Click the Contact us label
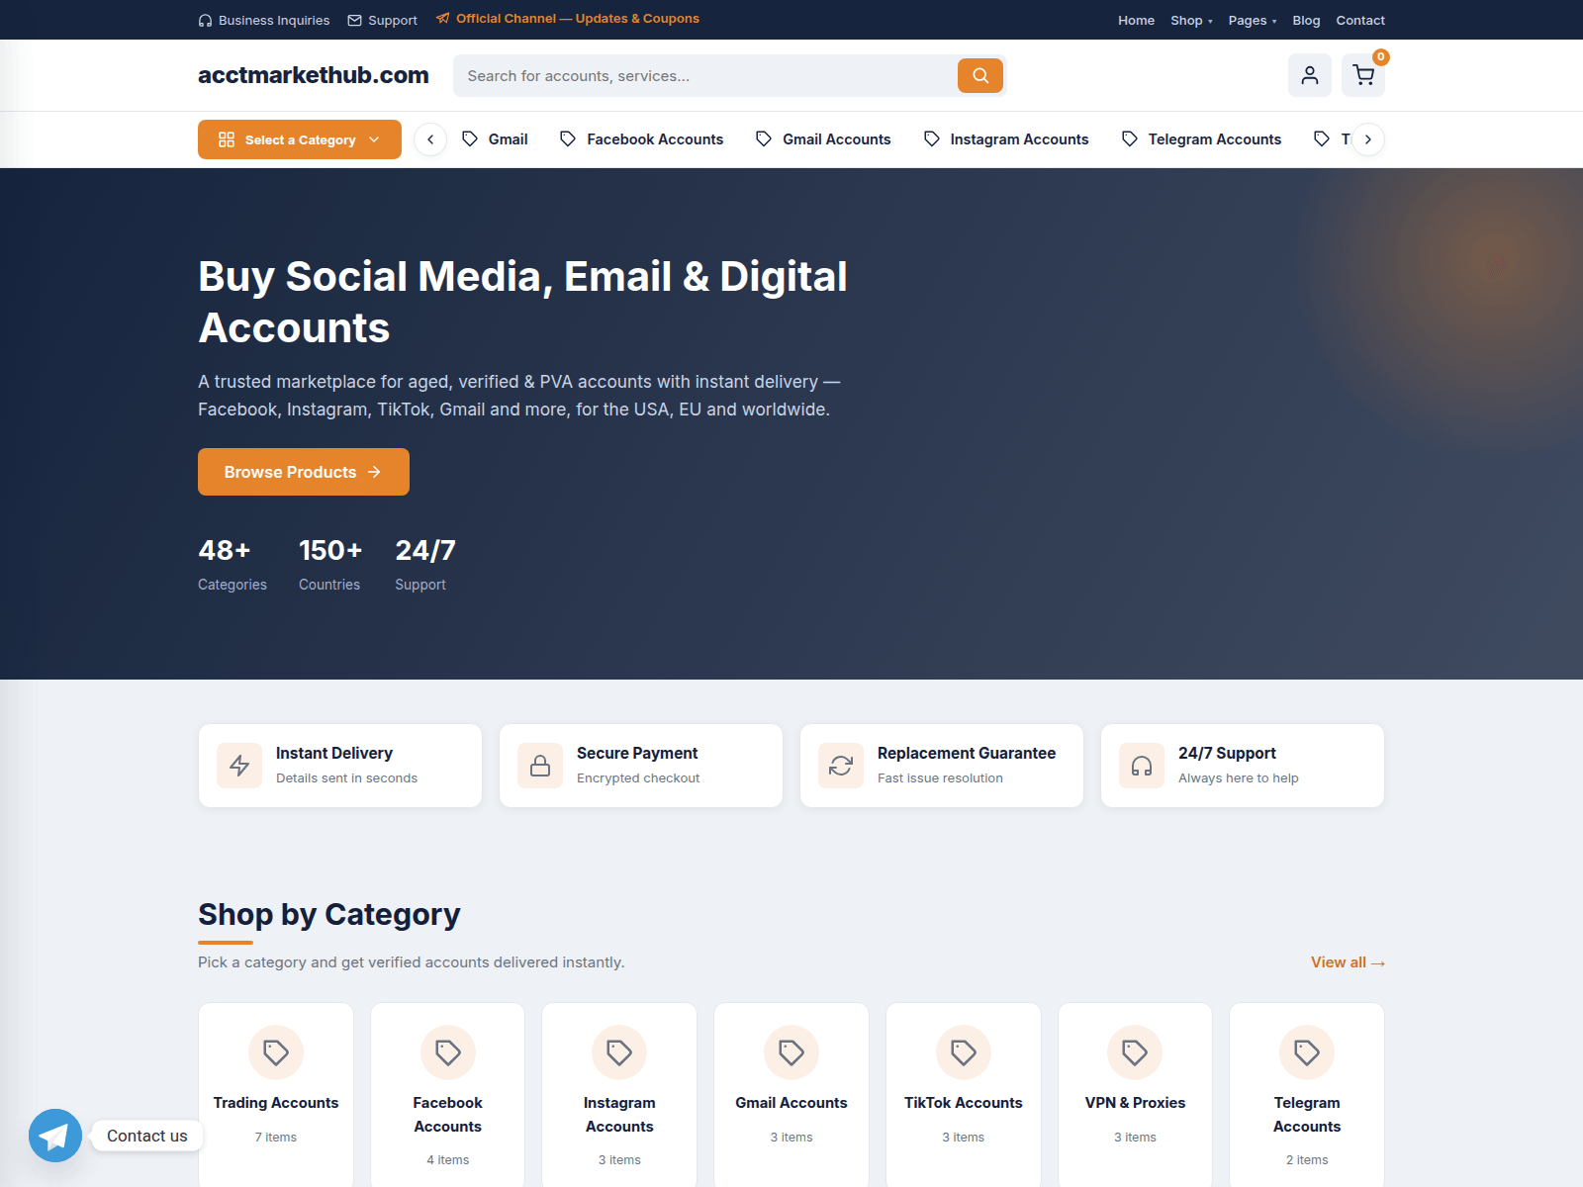1583x1187 pixels. coord(147,1136)
